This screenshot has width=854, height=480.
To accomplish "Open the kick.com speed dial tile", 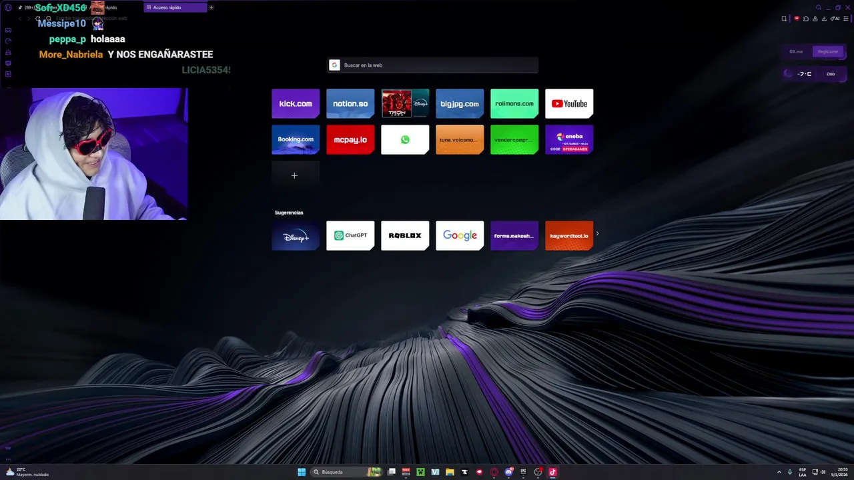I will pyautogui.click(x=296, y=103).
